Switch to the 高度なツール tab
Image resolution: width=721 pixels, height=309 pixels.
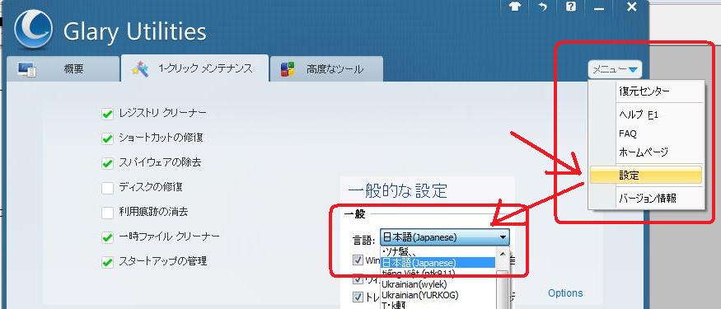[326, 69]
